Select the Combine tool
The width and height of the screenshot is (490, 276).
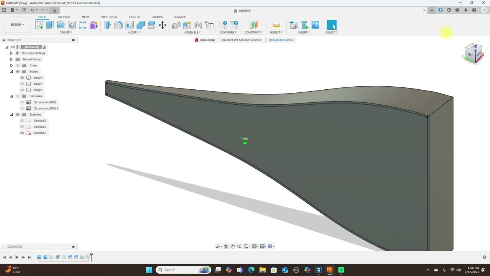pyautogui.click(x=140, y=25)
